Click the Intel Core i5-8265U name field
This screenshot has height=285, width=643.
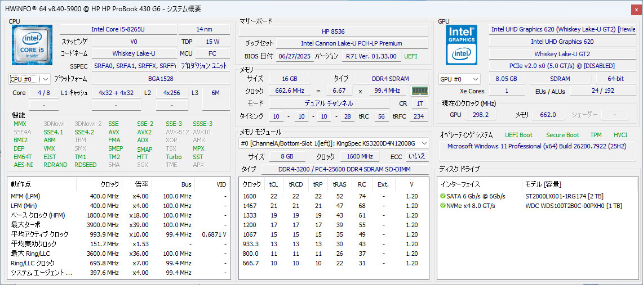tap(117, 29)
